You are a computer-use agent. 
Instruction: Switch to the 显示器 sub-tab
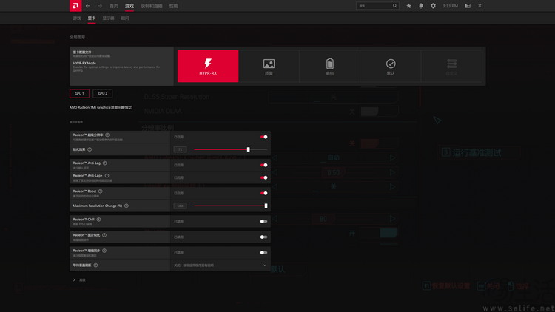(108, 18)
